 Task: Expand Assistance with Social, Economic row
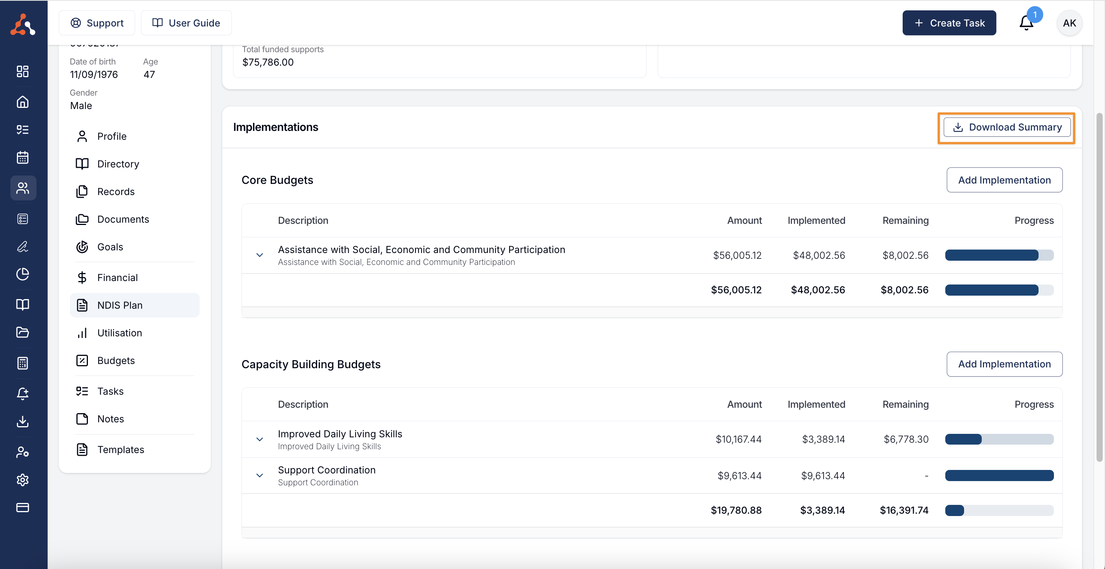click(x=260, y=255)
